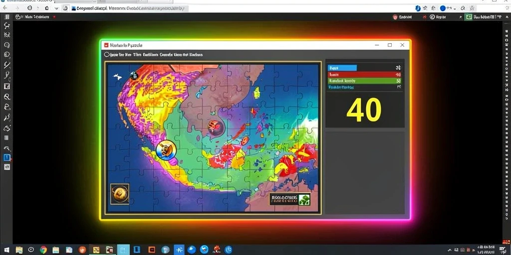This screenshot has height=255, width=511.
Task: Click the green icon inside the map logo box
Action: [x=304, y=199]
